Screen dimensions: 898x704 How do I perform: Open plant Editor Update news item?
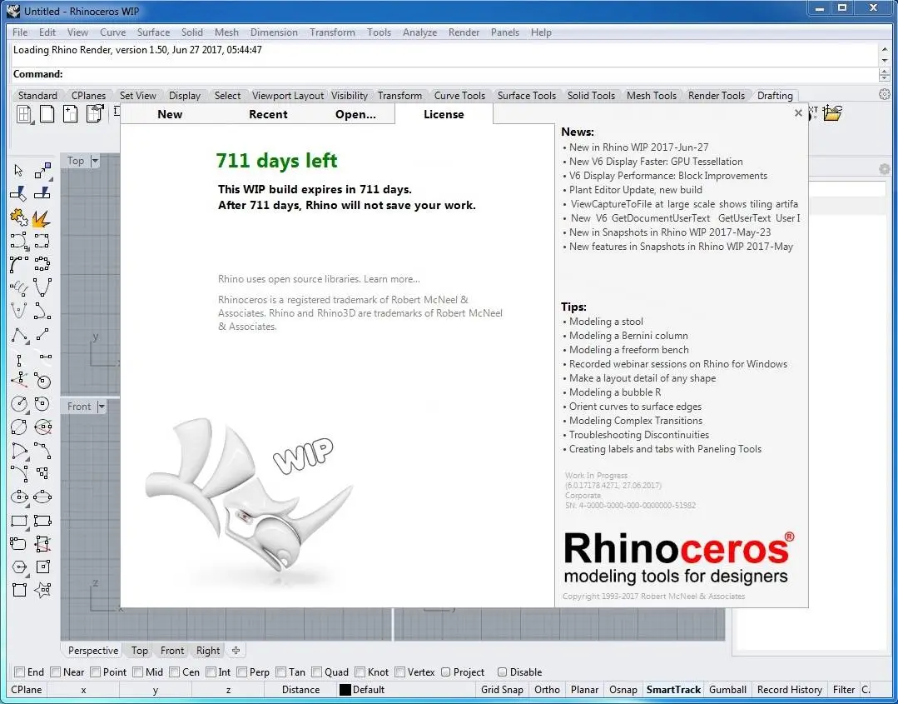pyautogui.click(x=635, y=190)
